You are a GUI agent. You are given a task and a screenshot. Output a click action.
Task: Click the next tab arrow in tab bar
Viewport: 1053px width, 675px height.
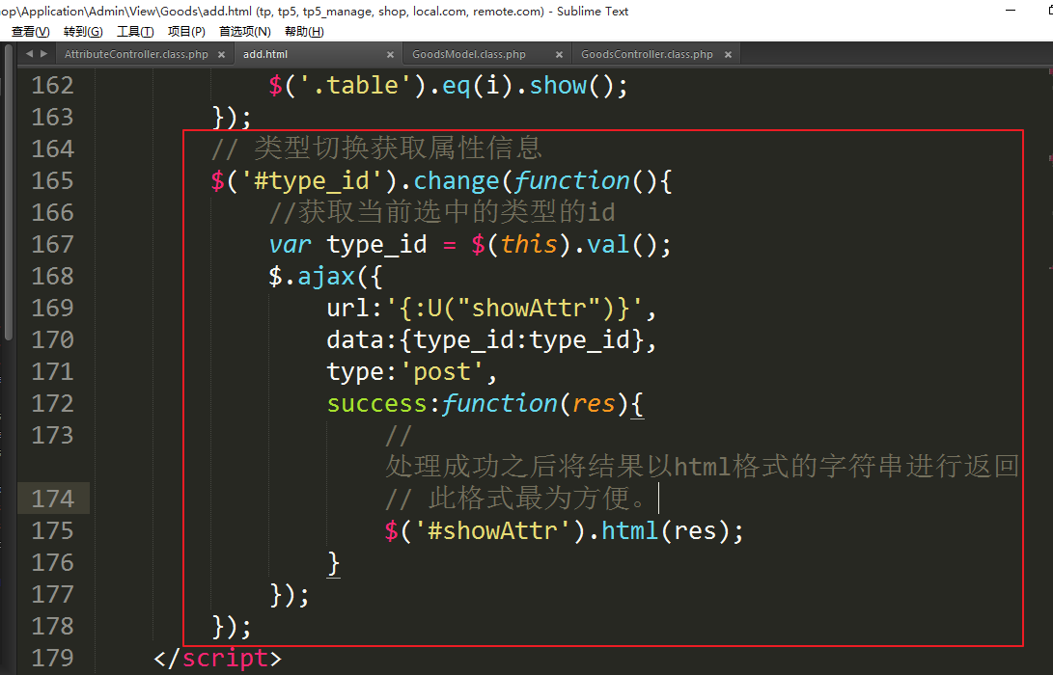tap(43, 54)
